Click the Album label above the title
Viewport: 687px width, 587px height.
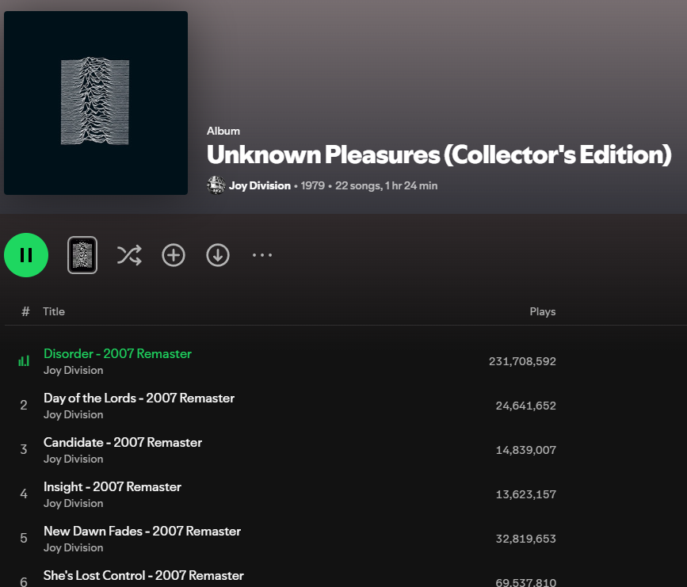(x=223, y=131)
